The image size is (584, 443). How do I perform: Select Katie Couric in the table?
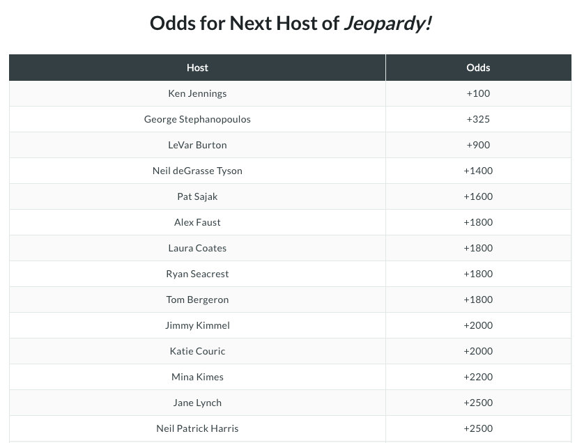197,351
